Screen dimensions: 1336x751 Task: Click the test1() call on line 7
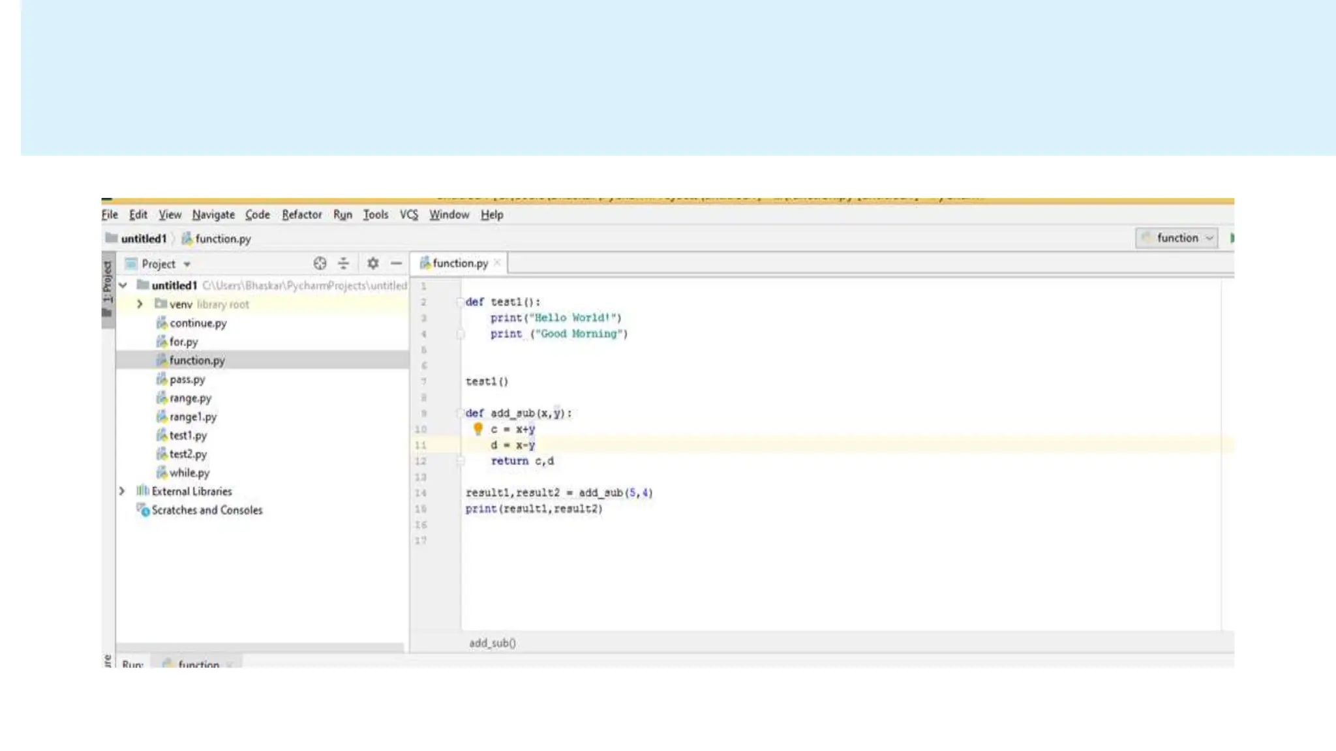tap(487, 381)
